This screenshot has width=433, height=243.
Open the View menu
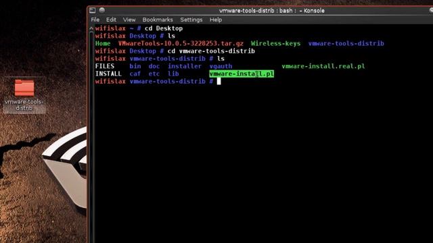point(129,20)
